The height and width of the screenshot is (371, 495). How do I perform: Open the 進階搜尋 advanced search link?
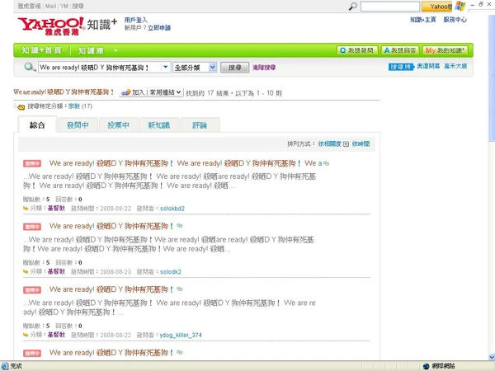264,68
